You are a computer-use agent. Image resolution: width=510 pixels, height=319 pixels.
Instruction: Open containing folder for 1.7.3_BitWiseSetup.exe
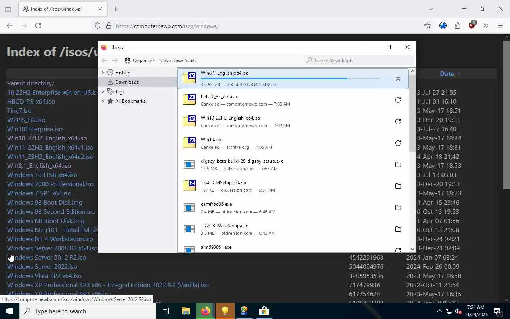click(x=398, y=229)
